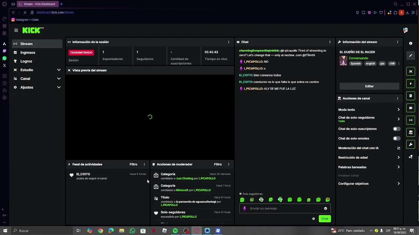Click El_COITO username in activity feed
Screen dimensions: 419x235
pos(83,174)
